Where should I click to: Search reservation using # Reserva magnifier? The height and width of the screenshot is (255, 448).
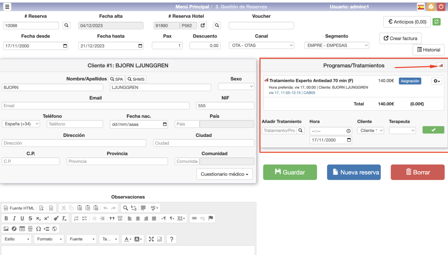[x=66, y=26]
